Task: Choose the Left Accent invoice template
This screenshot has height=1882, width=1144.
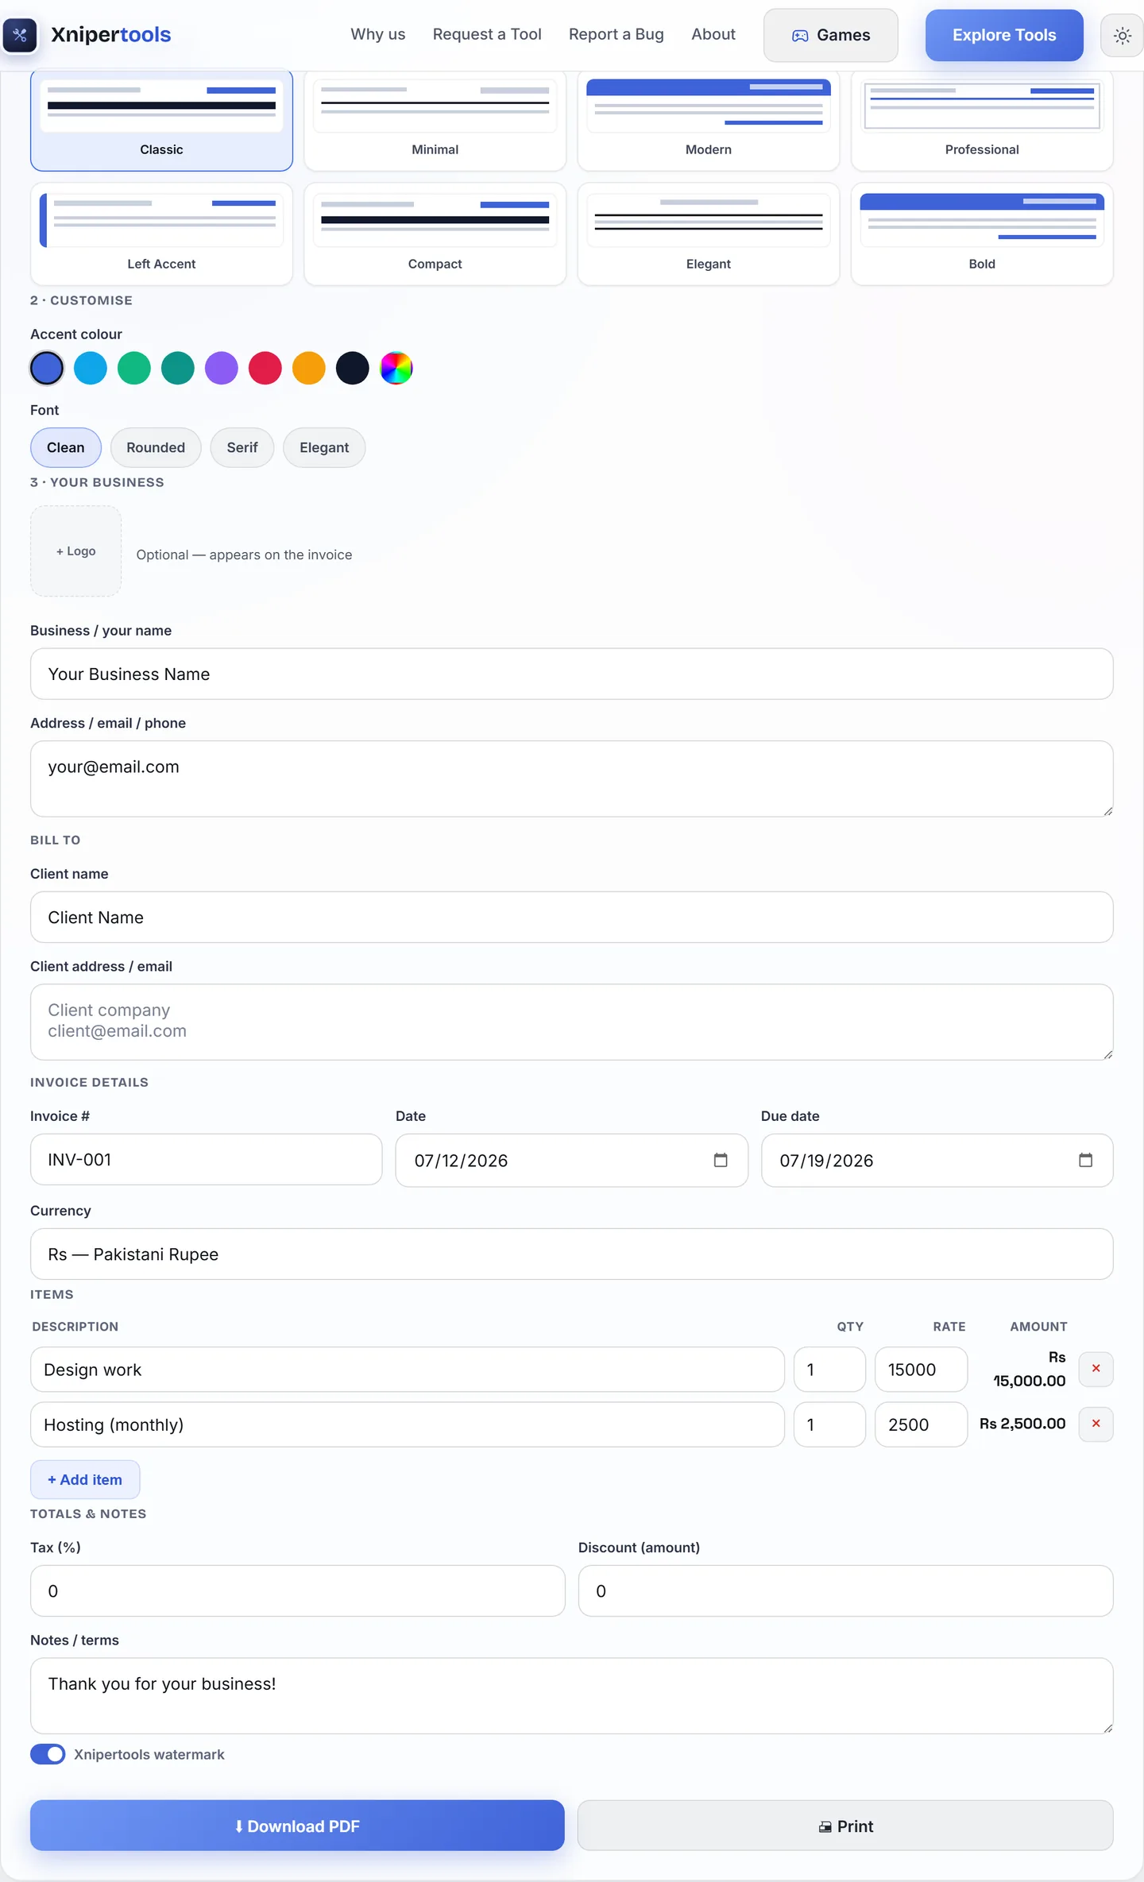Action: 161,234
